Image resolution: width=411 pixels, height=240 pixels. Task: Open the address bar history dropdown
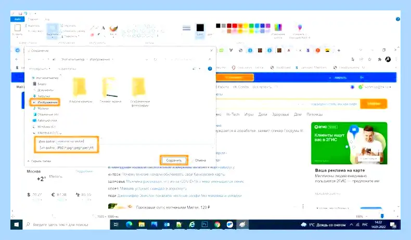click(x=147, y=59)
